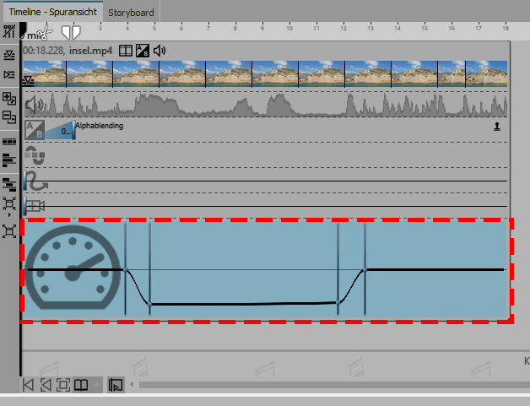This screenshot has height=406, width=530.
Task: Open the small arrow submenu under zoom icon
Action: click(x=9, y=214)
